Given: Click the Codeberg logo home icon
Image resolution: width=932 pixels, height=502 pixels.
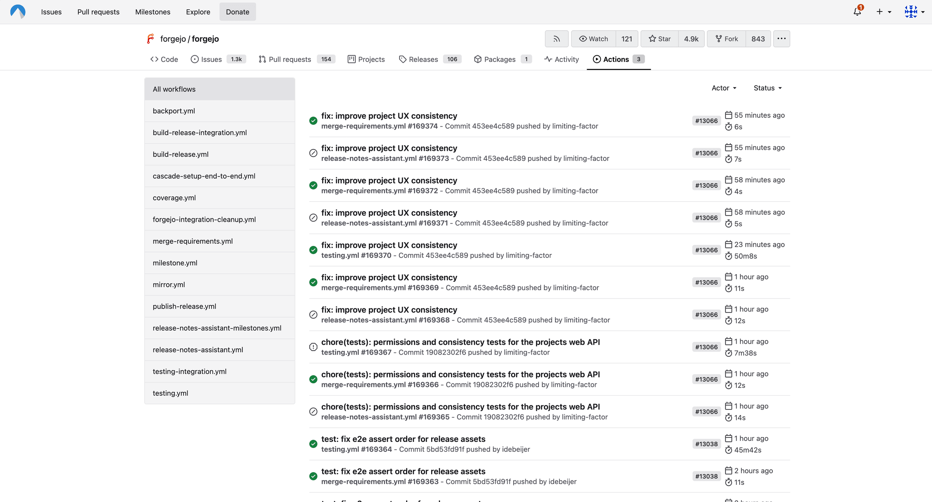Looking at the screenshot, I should [x=18, y=12].
